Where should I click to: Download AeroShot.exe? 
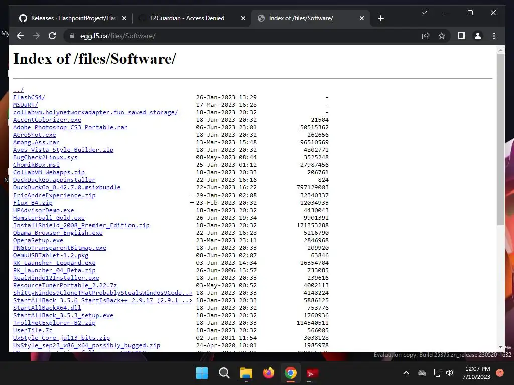click(35, 135)
